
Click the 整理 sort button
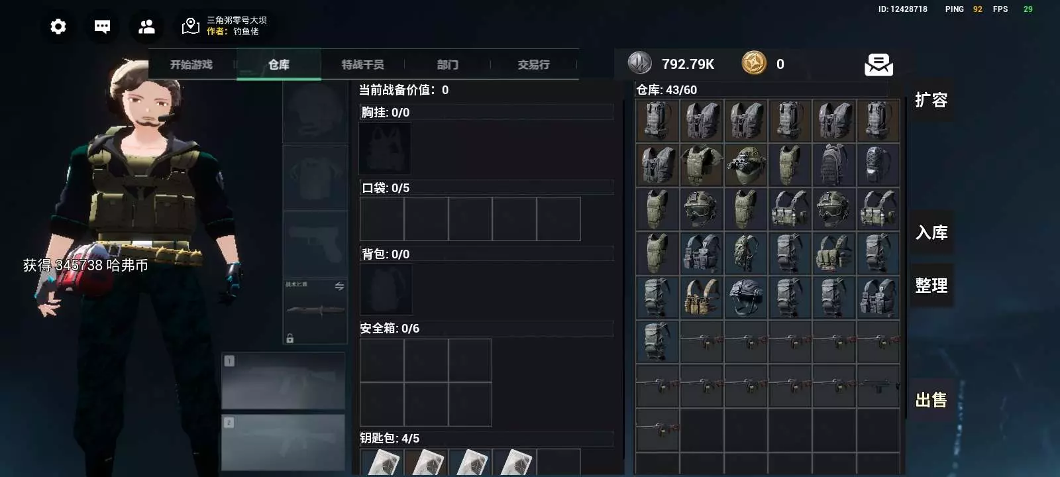(x=931, y=286)
